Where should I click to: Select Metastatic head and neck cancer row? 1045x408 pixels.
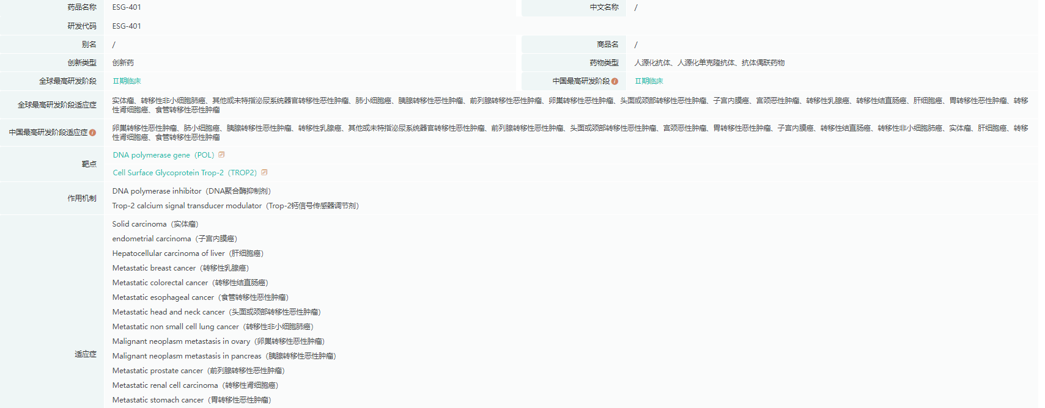[216, 312]
